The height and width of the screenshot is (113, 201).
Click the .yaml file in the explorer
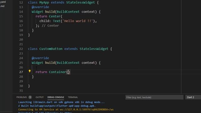click(x=3, y=2)
